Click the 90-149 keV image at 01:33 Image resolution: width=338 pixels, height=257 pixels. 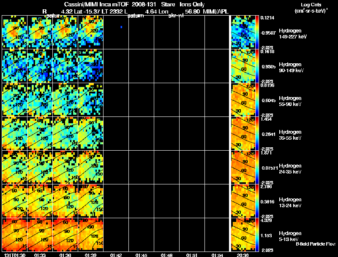coord(40,66)
